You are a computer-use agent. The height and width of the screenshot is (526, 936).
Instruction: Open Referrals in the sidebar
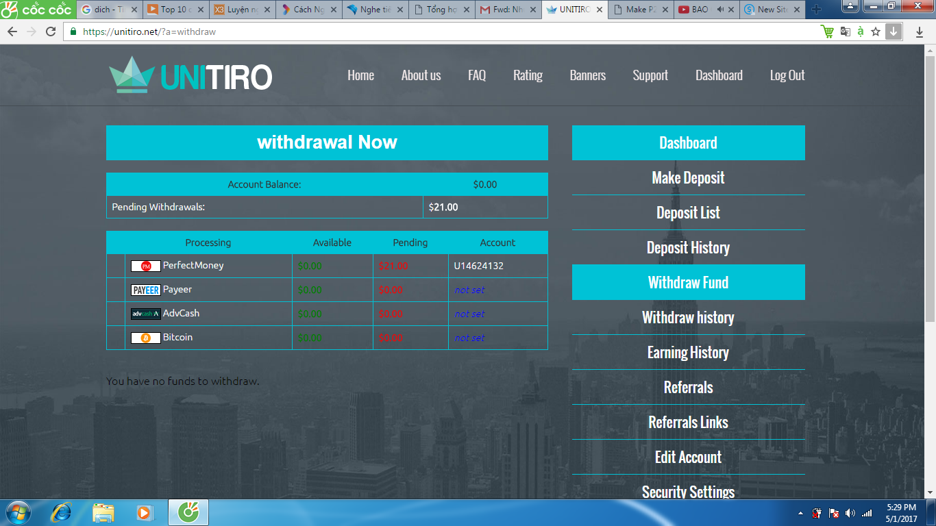point(689,387)
